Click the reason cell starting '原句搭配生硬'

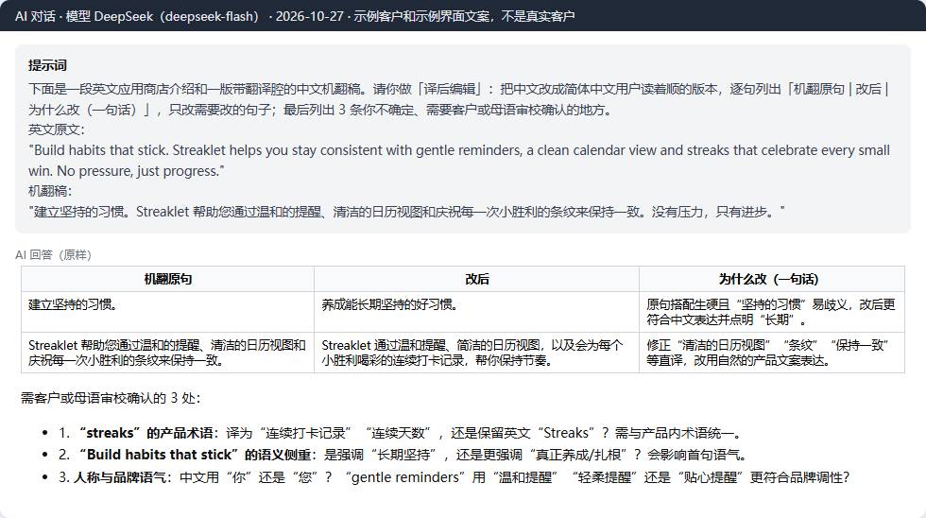pyautogui.click(x=772, y=312)
